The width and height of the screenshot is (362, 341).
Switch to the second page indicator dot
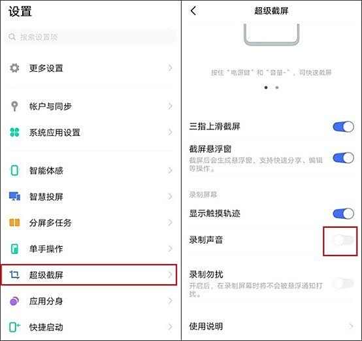point(277,88)
